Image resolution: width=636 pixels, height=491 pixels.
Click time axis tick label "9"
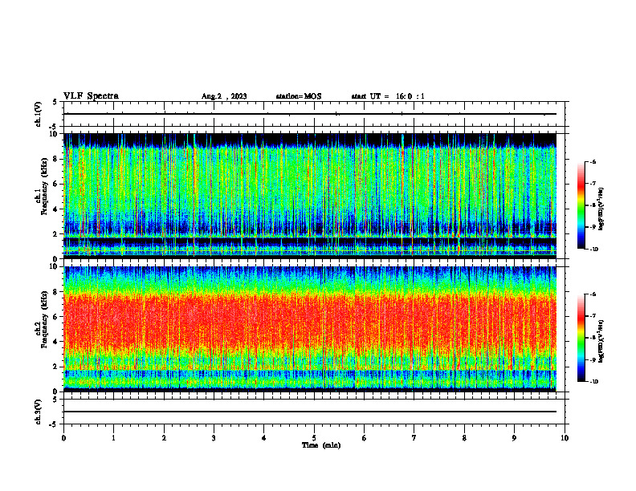coord(514,438)
